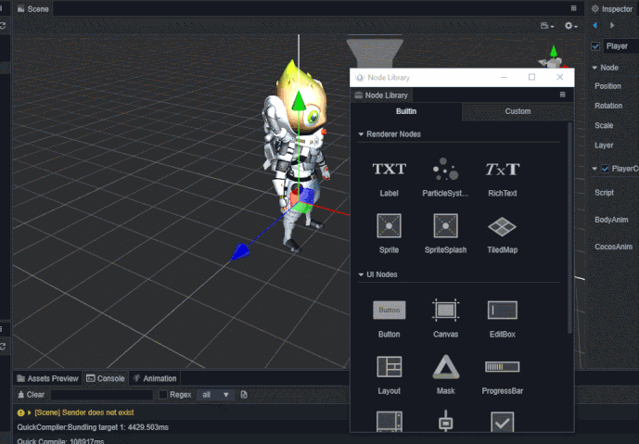Click the blue Z-axis move gizmo arrow
This screenshot has width=639, height=444.
pos(240,251)
